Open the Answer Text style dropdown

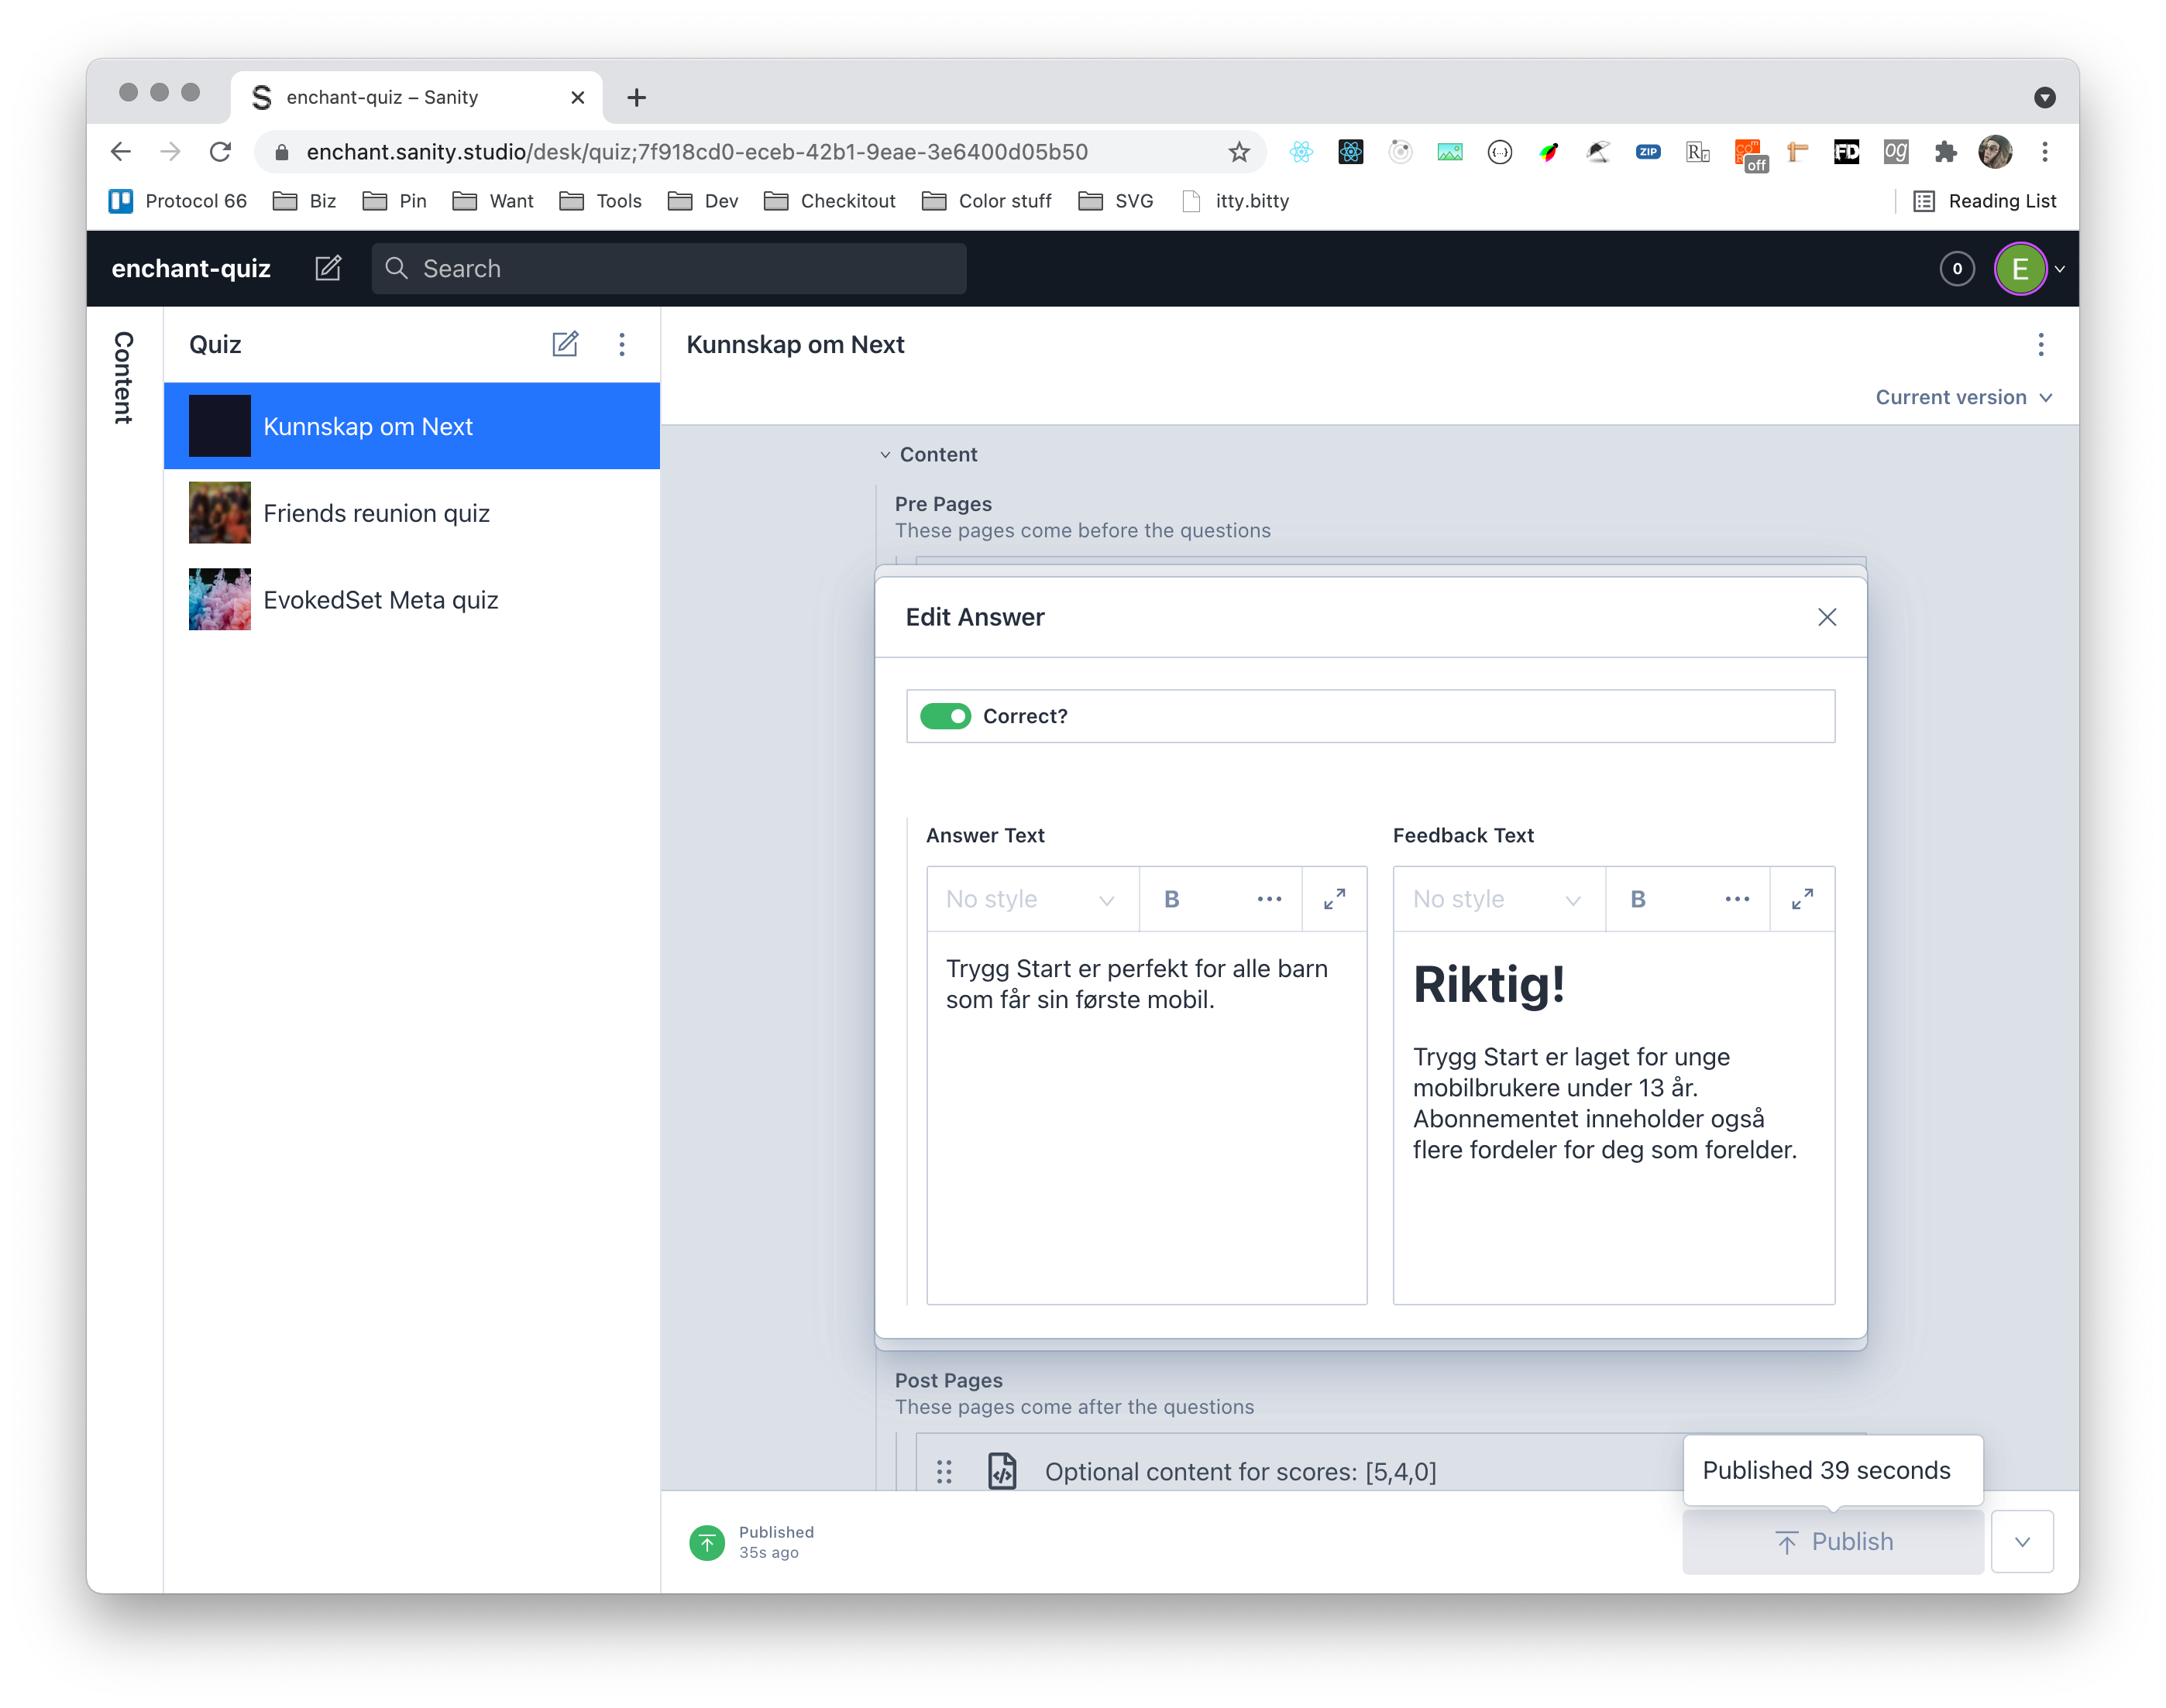pos(1030,899)
